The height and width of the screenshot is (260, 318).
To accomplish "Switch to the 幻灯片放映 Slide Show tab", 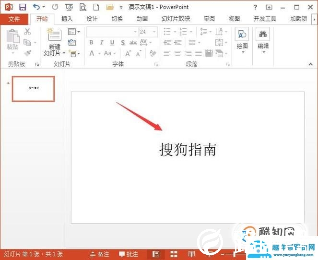I will coord(176,19).
